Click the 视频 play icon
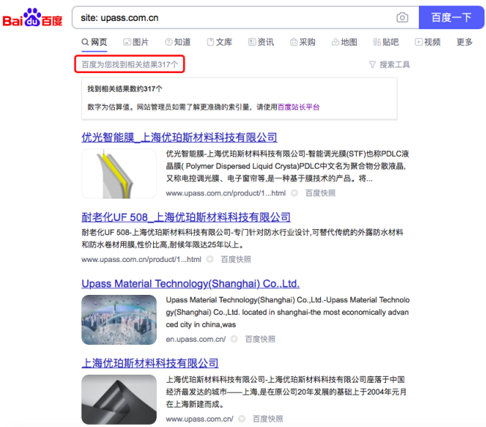 [418, 42]
